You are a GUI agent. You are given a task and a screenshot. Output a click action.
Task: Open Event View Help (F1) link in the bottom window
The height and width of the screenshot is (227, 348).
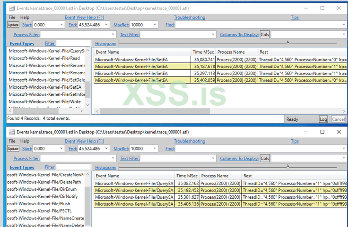[x=84, y=141]
